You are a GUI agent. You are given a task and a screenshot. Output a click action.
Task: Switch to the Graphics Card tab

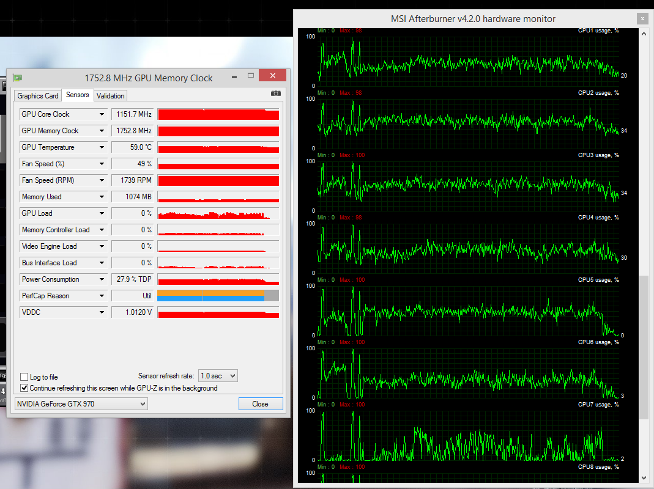click(x=37, y=96)
